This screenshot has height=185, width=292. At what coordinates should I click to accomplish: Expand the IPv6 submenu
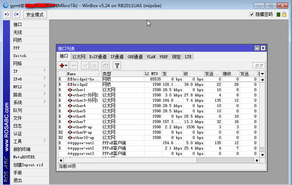[30, 79]
